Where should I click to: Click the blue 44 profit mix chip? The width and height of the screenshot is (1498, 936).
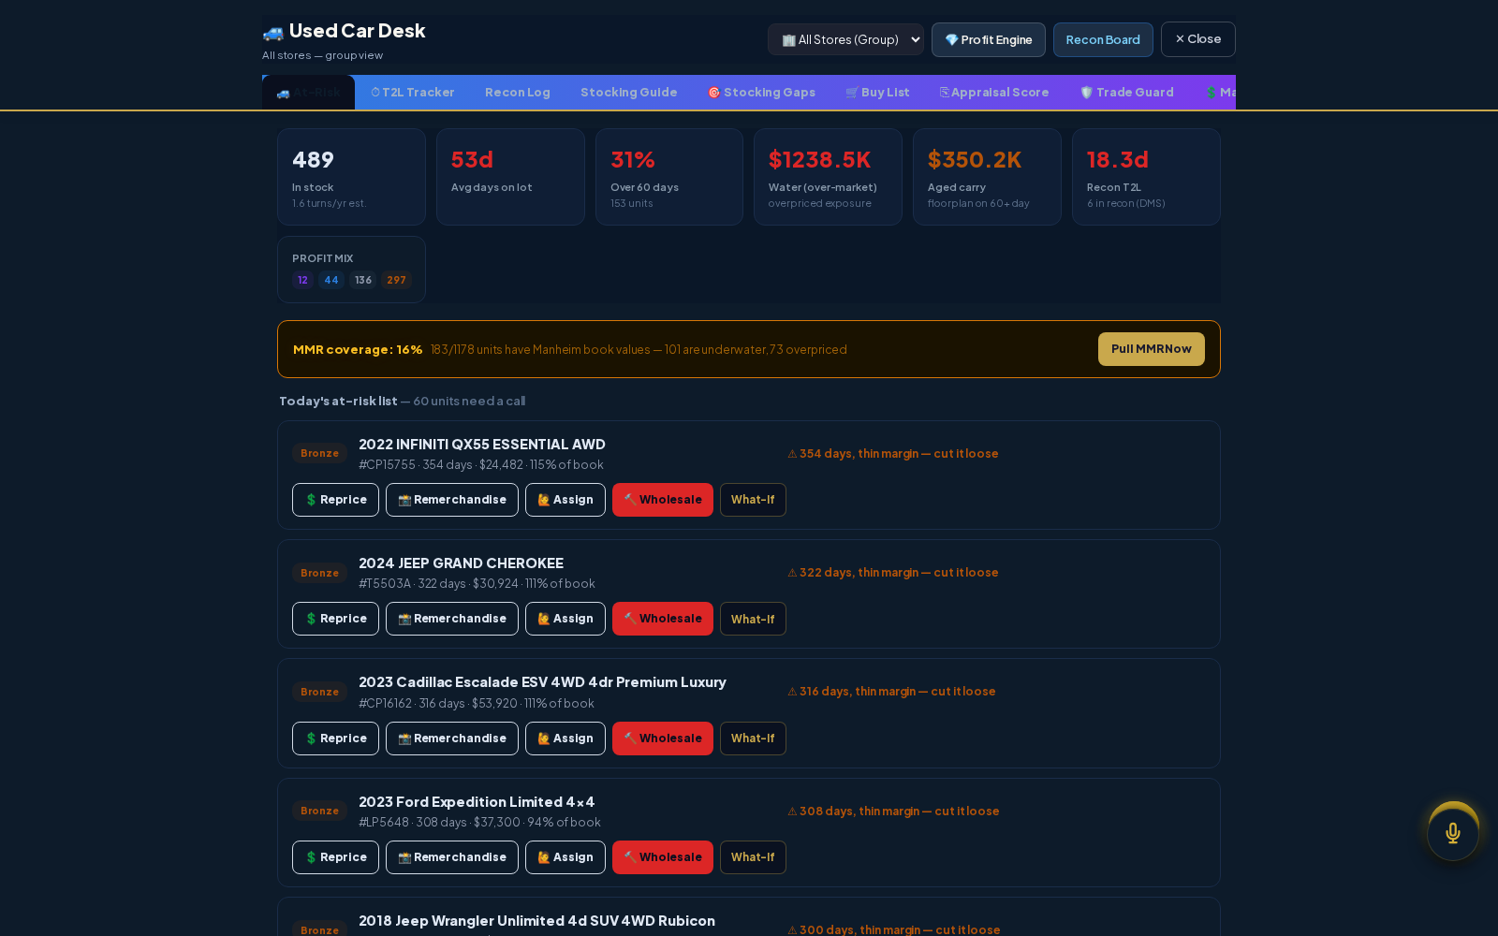pos(331,280)
